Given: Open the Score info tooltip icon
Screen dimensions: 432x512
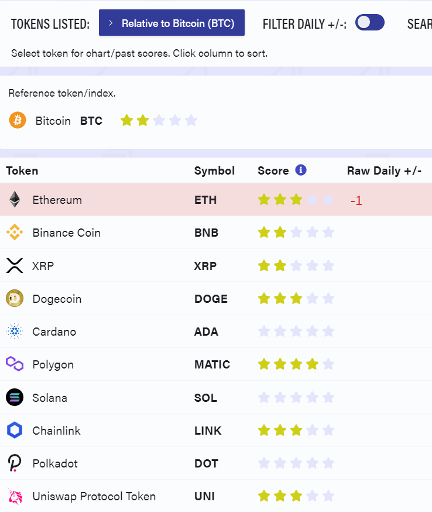Looking at the screenshot, I should 301,170.
